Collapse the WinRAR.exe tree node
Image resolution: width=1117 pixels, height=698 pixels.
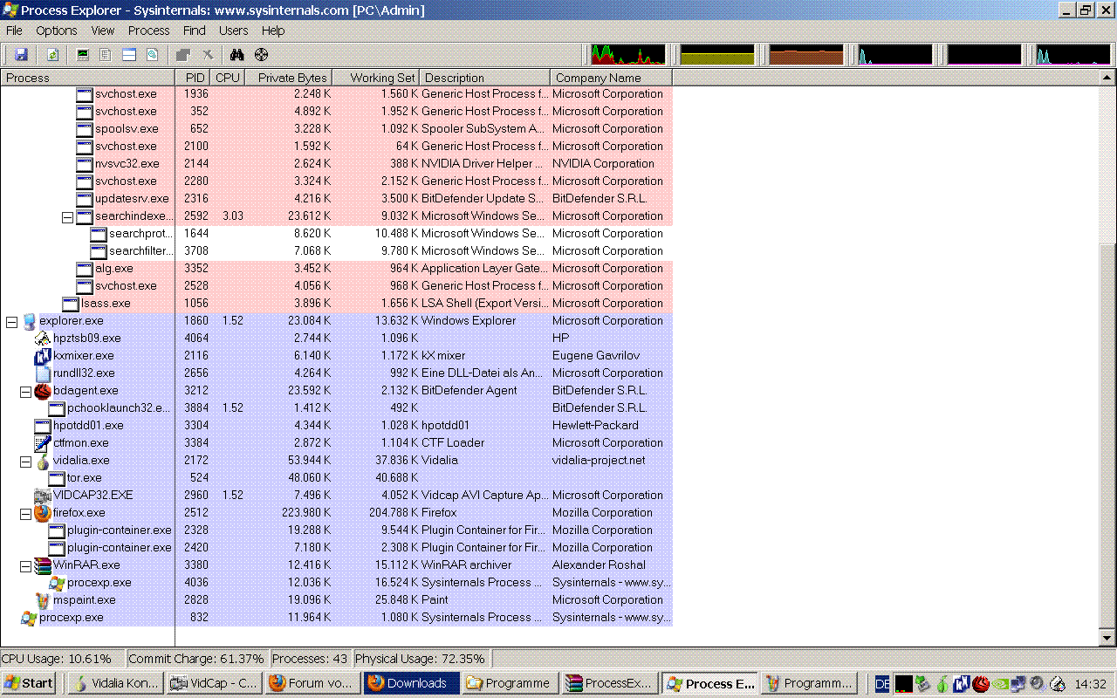point(25,566)
